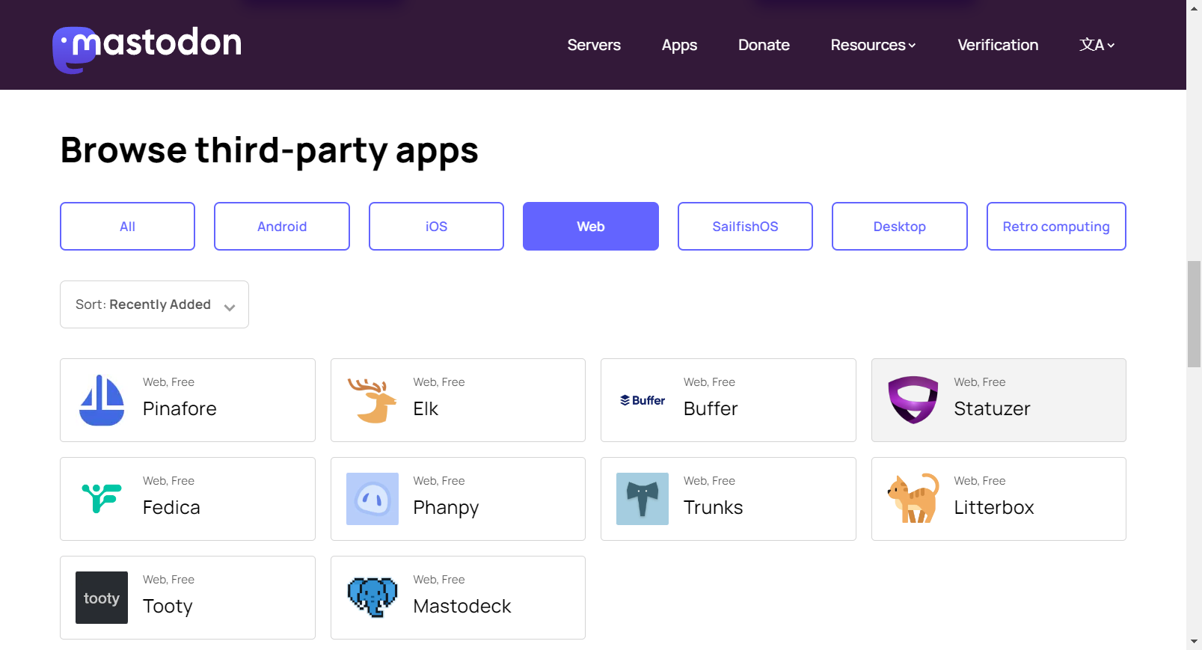Click the Trunks elephant icon

pos(643,499)
